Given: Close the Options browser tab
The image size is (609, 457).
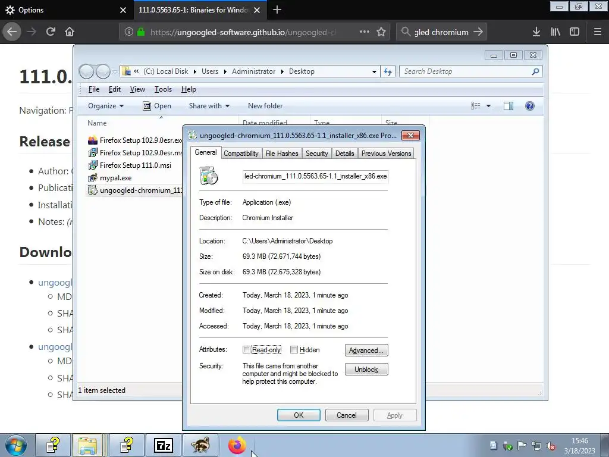Looking at the screenshot, I should click(x=123, y=10).
